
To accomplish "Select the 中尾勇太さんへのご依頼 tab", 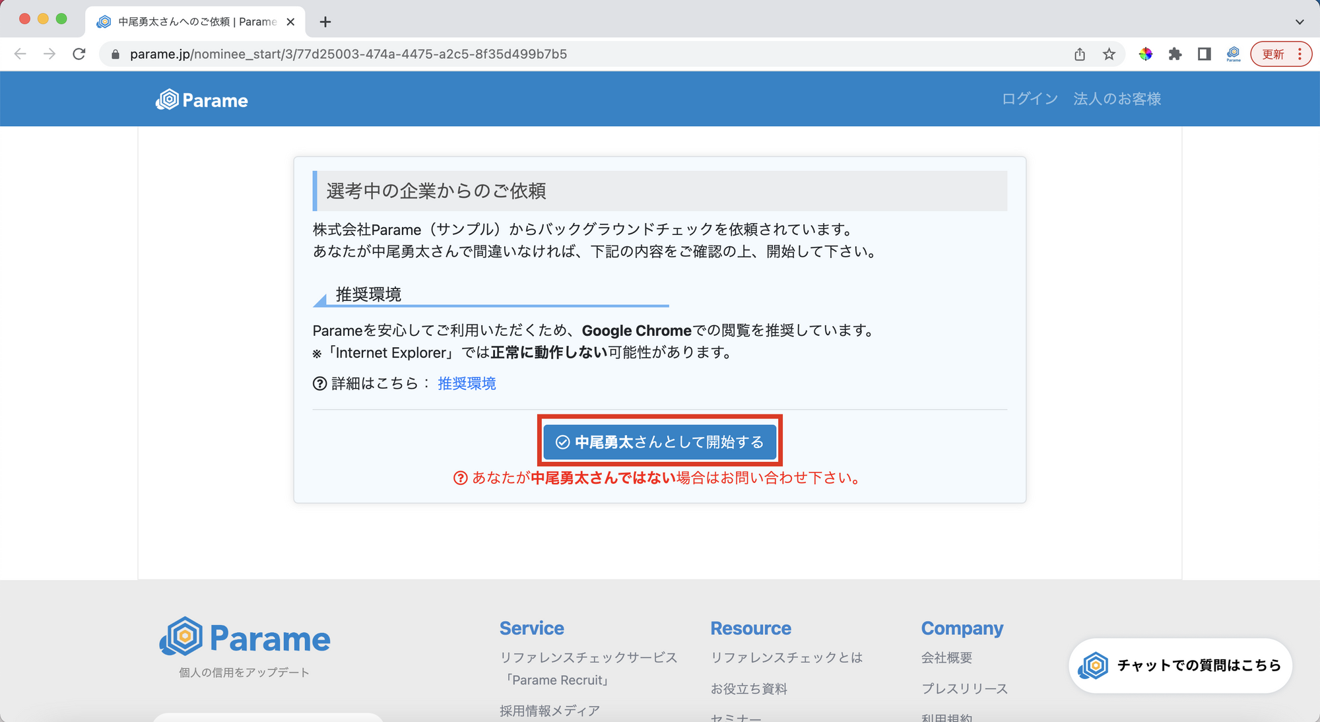I will coord(195,22).
